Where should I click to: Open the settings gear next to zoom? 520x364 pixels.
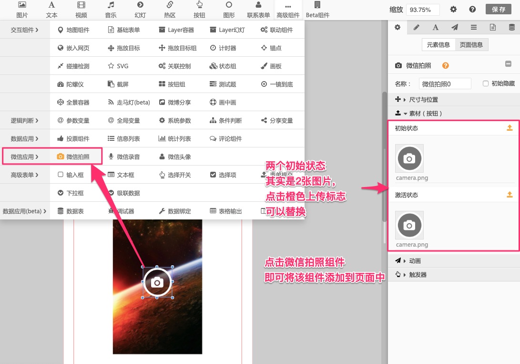(453, 10)
